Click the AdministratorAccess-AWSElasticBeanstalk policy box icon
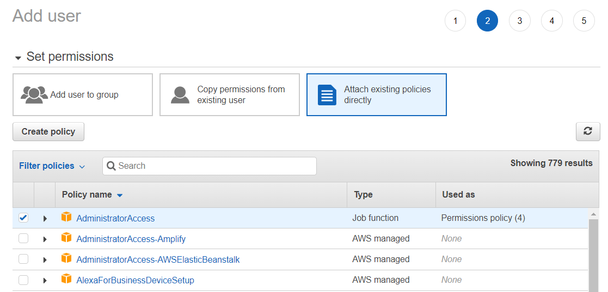Screen dimensions: 608x292 pos(66,258)
